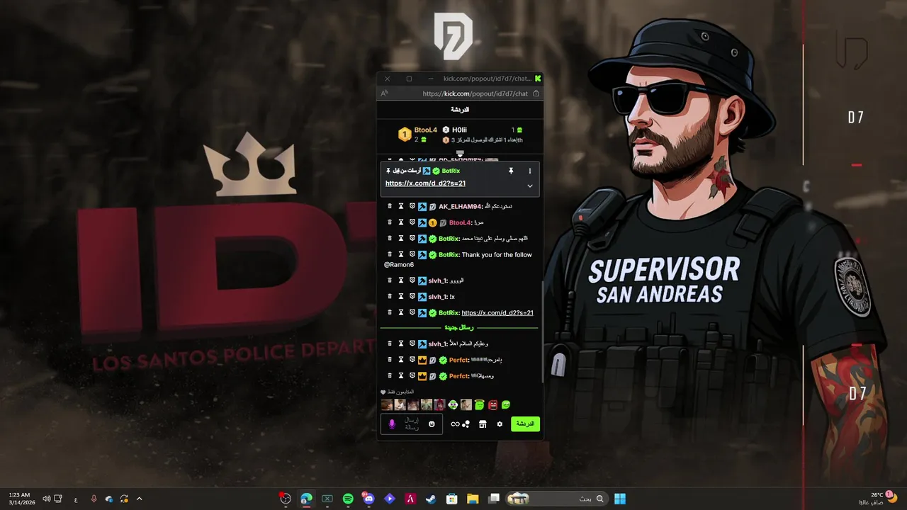
Task: Open chat settings gear
Action: (500, 424)
